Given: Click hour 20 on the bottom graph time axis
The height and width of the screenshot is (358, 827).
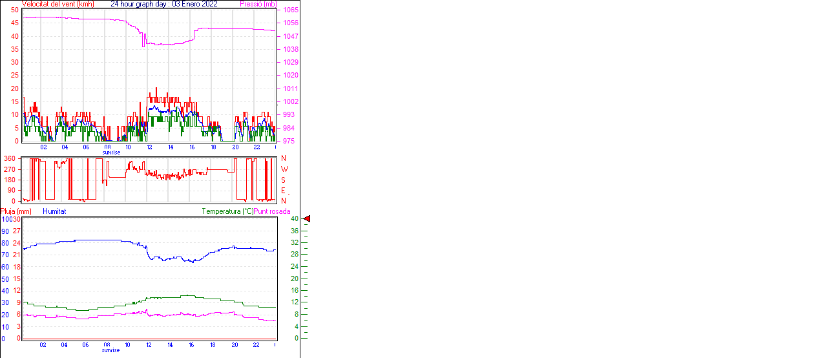Looking at the screenshot, I should (x=235, y=344).
